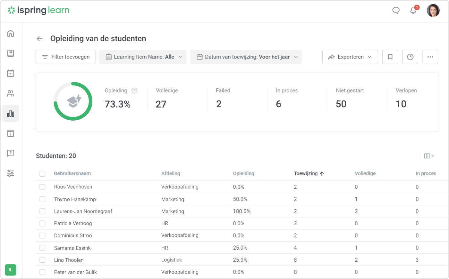
Task: Expand the Exporteren dropdown
Action: [350, 57]
